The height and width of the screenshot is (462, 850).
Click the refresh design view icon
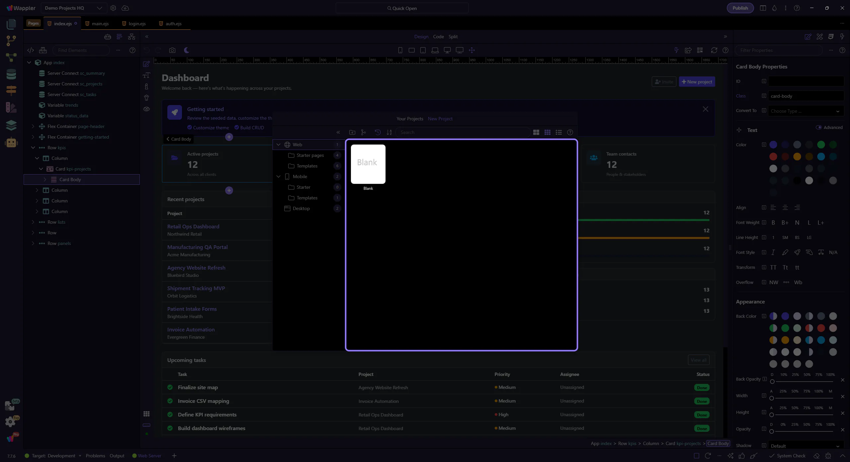[714, 50]
